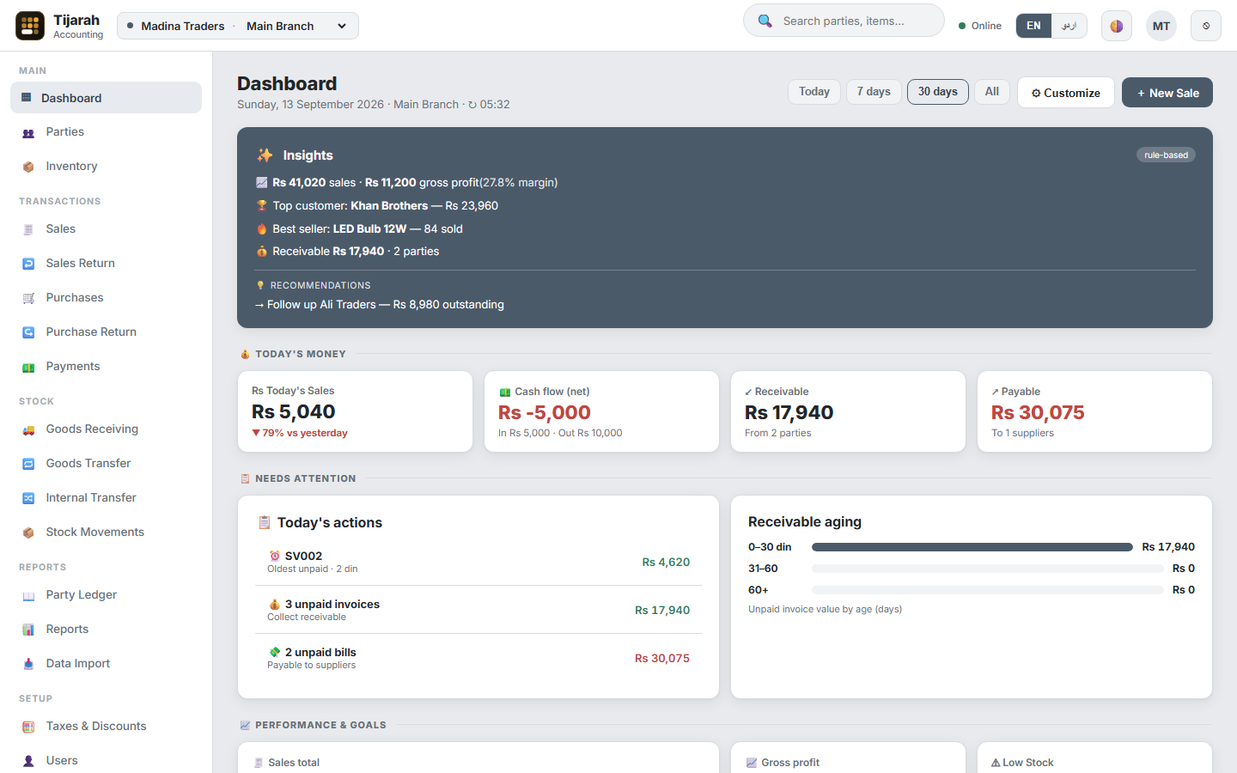Image resolution: width=1237 pixels, height=773 pixels.
Task: Select the 30 days range filter
Action: 938,92
